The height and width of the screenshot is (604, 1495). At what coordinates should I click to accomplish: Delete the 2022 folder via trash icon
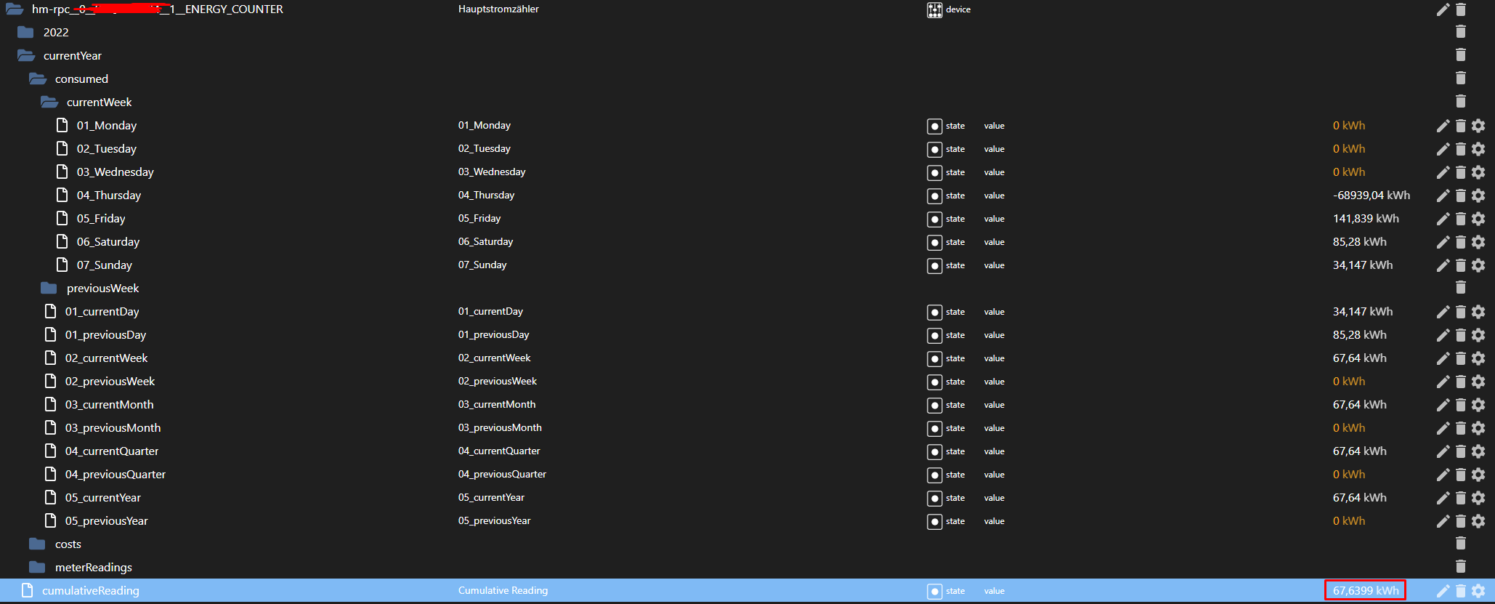point(1461,31)
